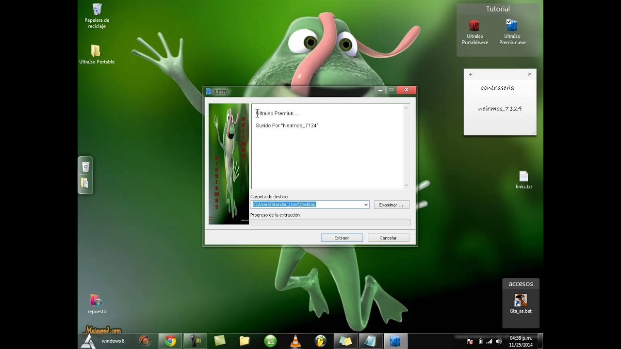Image resolution: width=621 pixels, height=349 pixels.
Task: Open the green notepad taskbar icon
Action: 220,341
